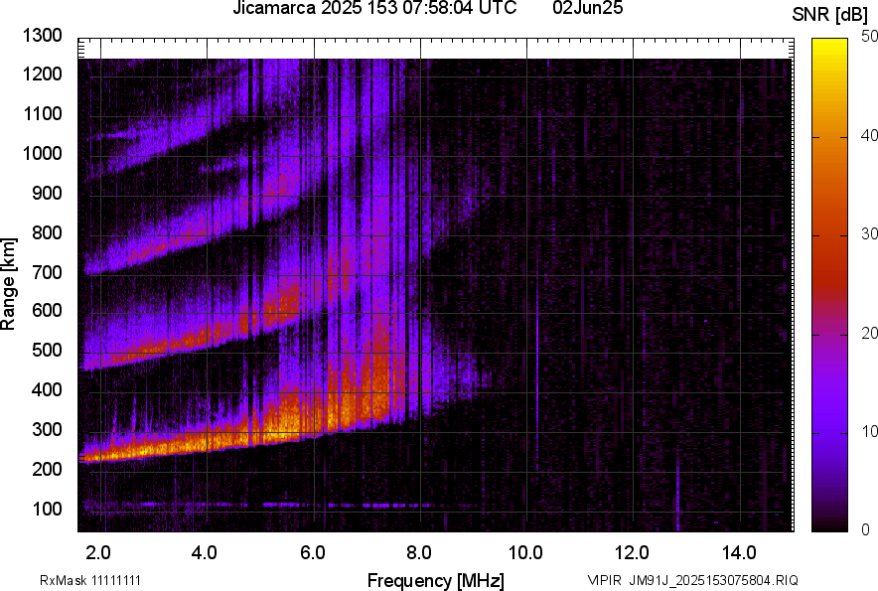Click the frequency tick label '12.0'

click(633, 553)
